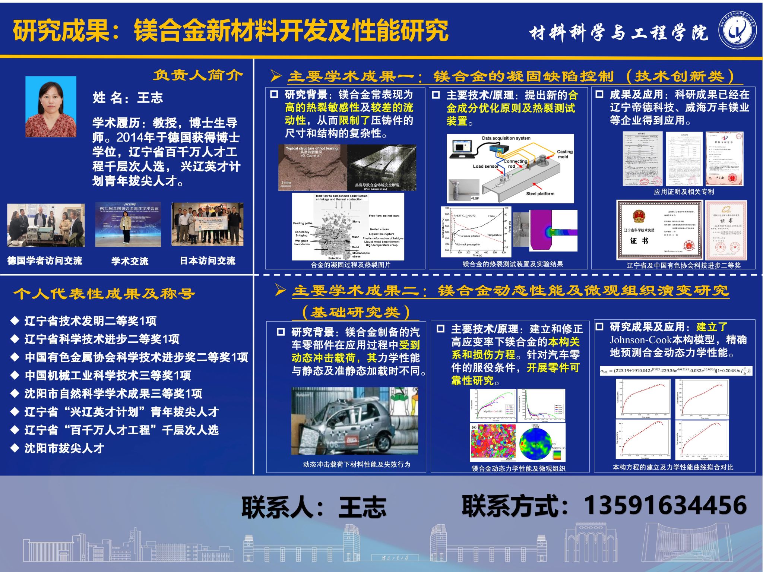Open the 日本访问交流 group photo
Image resolution: width=763 pixels, height=572 pixels.
pos(208,224)
